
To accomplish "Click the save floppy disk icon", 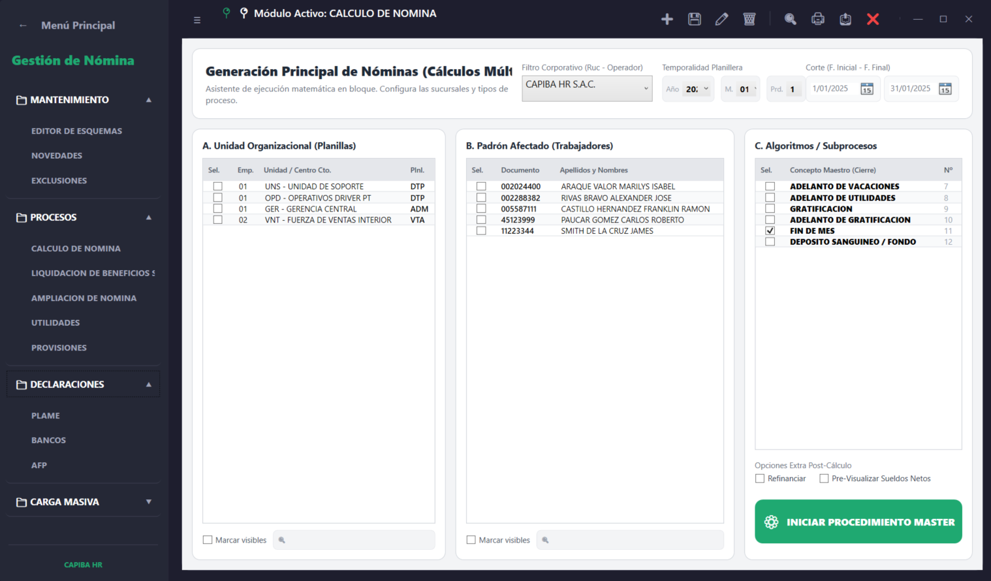I will pos(695,19).
